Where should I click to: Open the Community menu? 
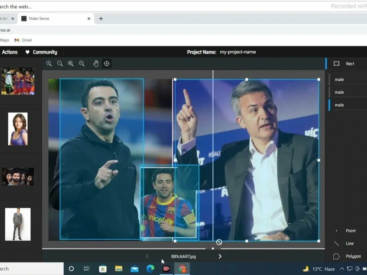coord(45,52)
